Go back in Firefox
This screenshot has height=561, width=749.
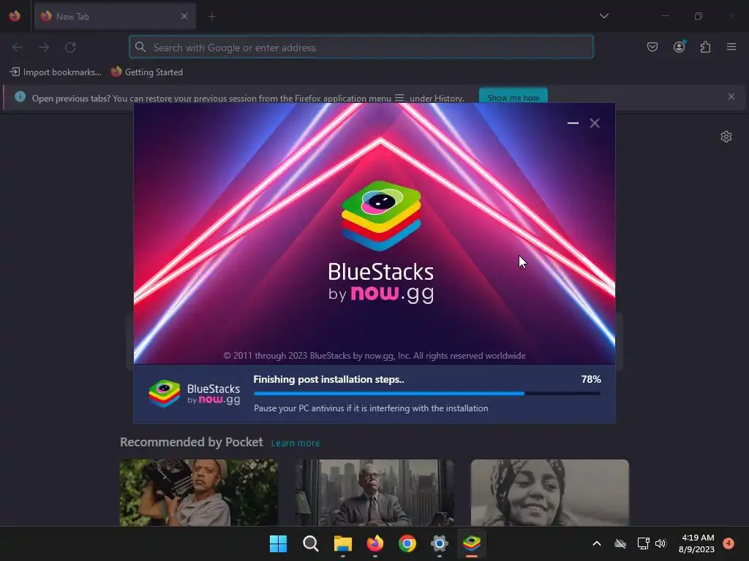[18, 47]
